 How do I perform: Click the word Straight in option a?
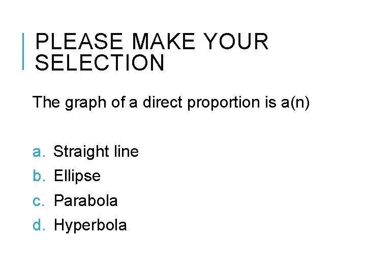tap(81, 152)
